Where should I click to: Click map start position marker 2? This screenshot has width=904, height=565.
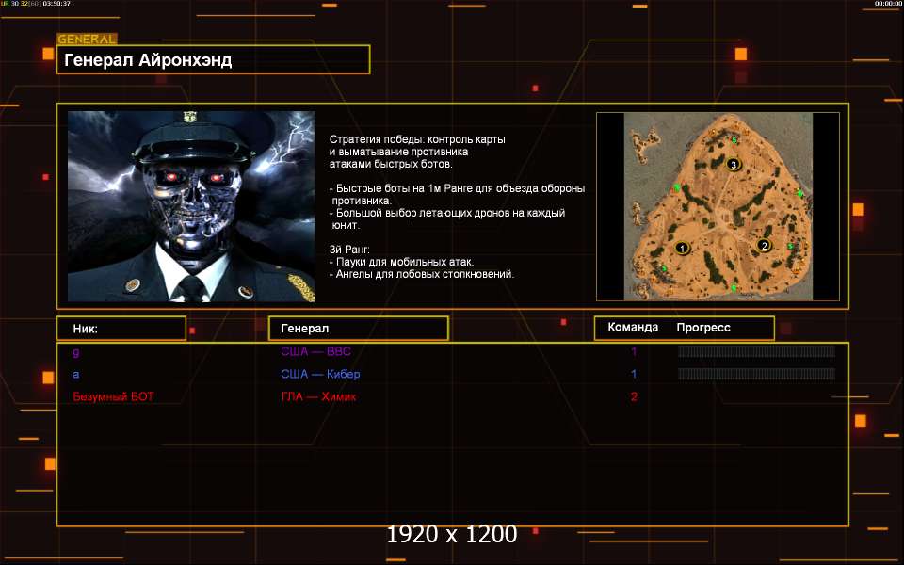(x=764, y=246)
